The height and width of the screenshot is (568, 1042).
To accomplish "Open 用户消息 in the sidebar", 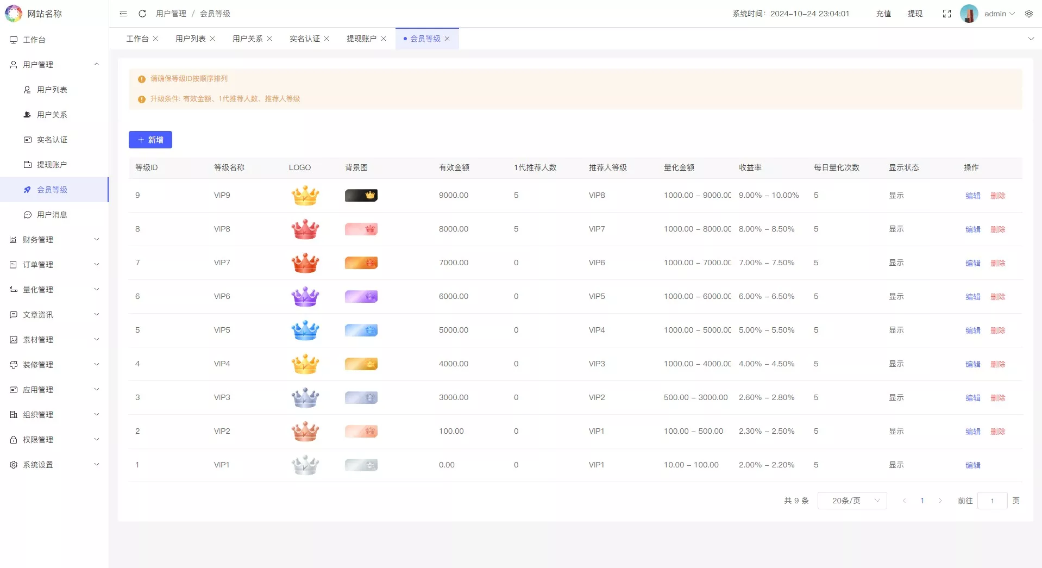I will click(x=52, y=215).
